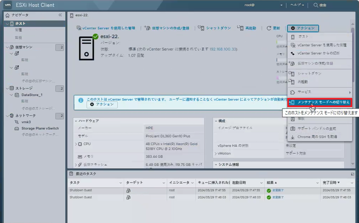Toggle the アクション toolbar dropdown button
Screen dimensions: 359x223
(x=303, y=28)
